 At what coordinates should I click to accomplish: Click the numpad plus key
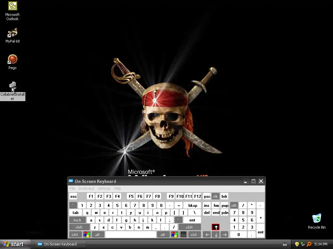(x=260, y=216)
